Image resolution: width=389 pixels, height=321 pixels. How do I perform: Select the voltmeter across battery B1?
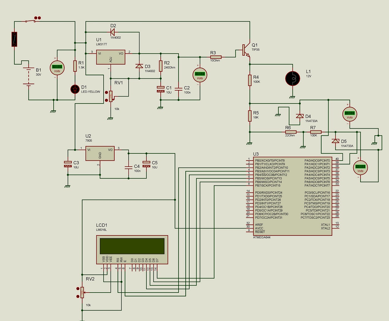point(57,68)
